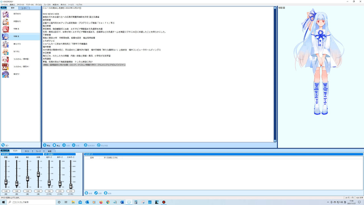Click the 短ポーズ value field showing 150
The image size is (364, 205).
[49, 191]
